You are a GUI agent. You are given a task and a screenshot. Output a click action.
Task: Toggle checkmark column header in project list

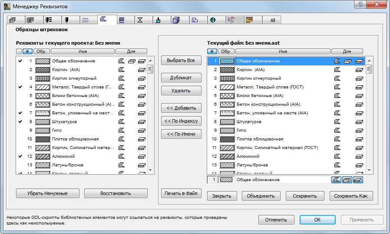click(x=19, y=52)
